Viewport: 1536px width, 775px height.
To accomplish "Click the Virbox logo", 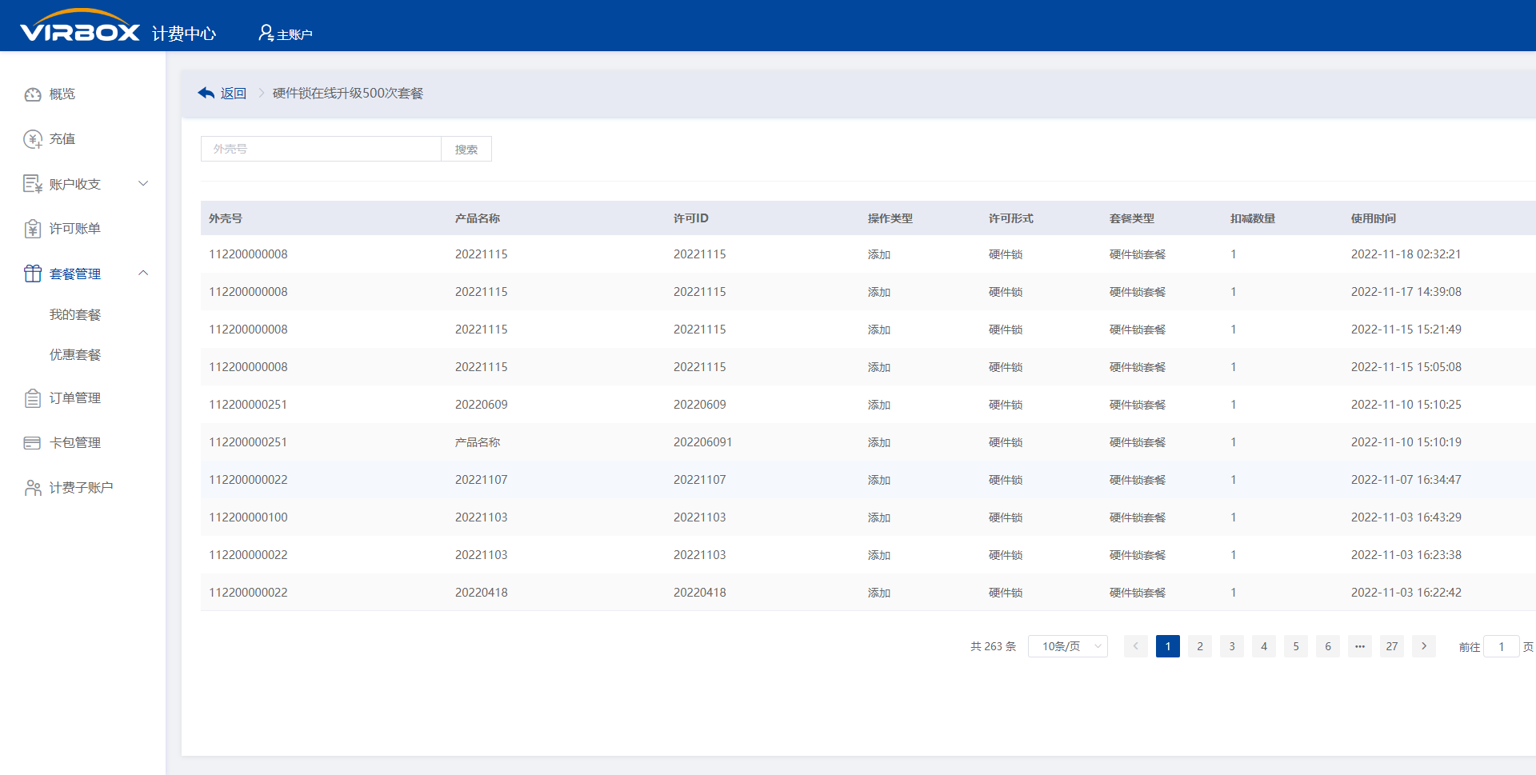I will coord(80,26).
